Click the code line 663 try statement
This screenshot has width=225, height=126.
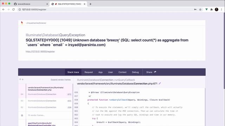(95, 118)
